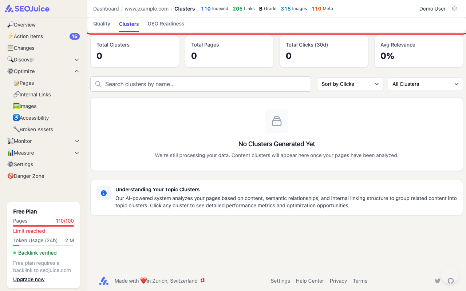Click the 205 Links stat
The width and height of the screenshot is (466, 291).
pyautogui.click(x=244, y=9)
